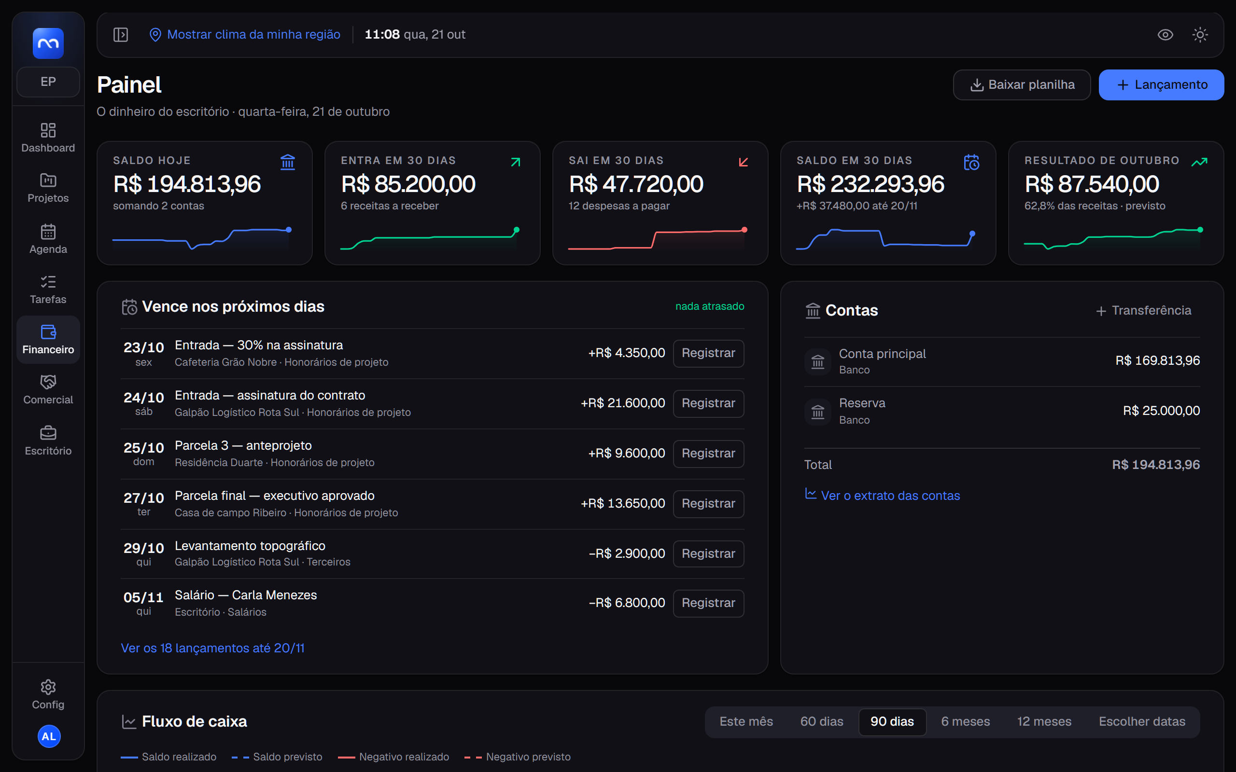The width and height of the screenshot is (1236, 772).
Task: Open the Comercial section
Action: point(48,389)
